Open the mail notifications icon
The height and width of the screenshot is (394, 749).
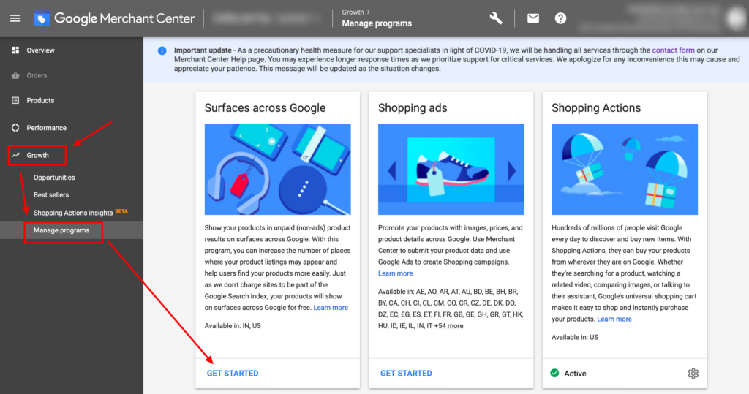(x=533, y=18)
